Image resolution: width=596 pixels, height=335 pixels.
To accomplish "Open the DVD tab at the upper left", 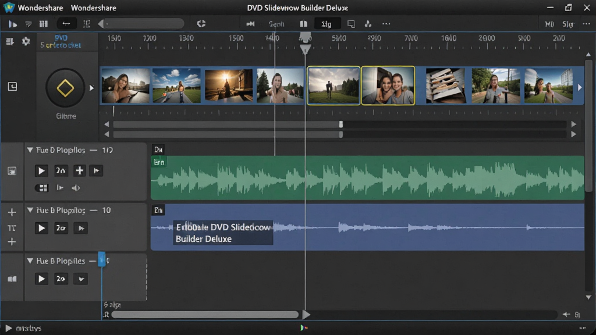I will click(61, 38).
